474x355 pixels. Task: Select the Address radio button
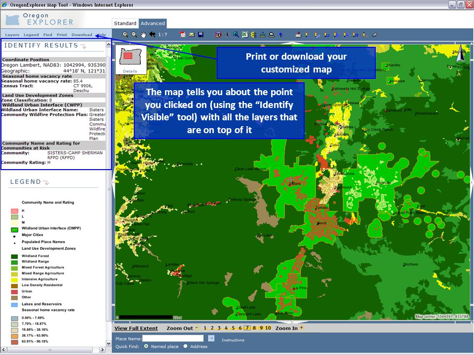185,346
